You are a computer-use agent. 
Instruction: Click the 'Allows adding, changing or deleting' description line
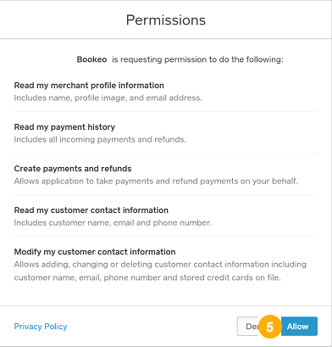coord(160,265)
